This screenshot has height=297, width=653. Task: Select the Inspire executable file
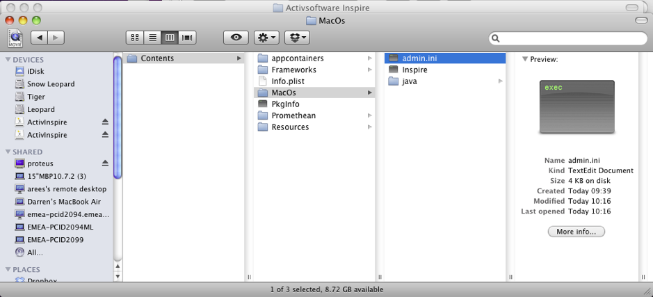point(414,70)
